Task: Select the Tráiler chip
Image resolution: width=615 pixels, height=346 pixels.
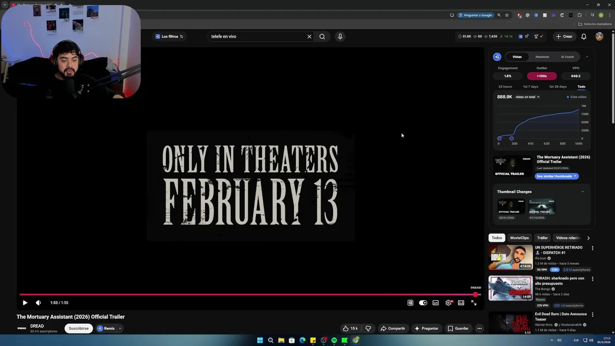Action: click(x=542, y=238)
